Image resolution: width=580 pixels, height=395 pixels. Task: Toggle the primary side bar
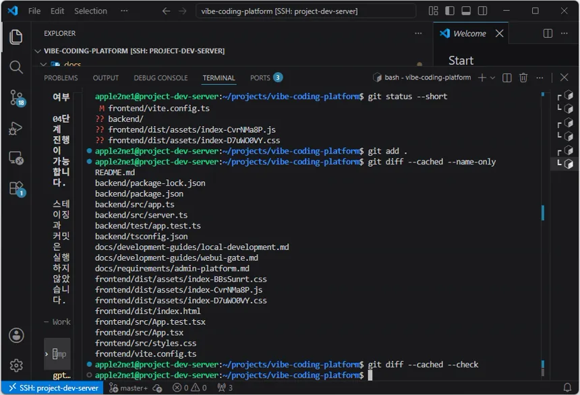tap(450, 11)
